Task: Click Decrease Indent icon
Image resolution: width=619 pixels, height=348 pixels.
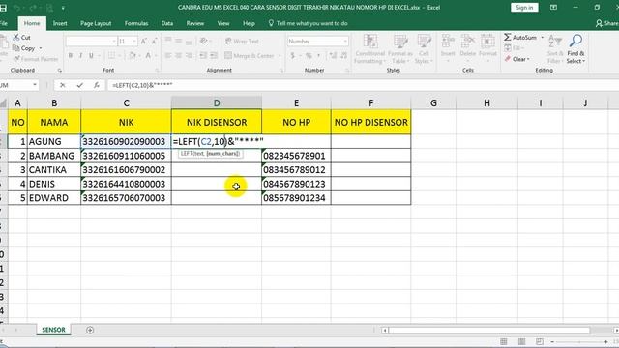Action: click(203, 56)
